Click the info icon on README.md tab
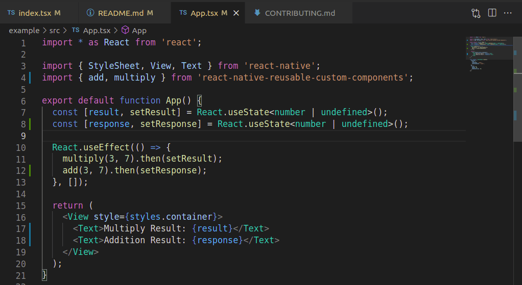Viewport: 522px width, 285px height. [x=90, y=13]
